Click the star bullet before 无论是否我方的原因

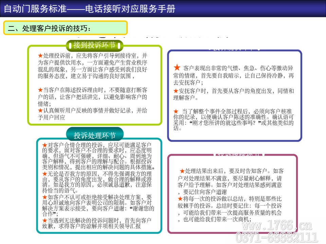point(44,174)
